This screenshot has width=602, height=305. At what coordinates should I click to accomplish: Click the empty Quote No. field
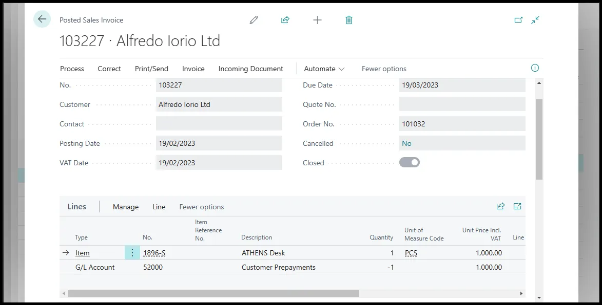pos(462,104)
